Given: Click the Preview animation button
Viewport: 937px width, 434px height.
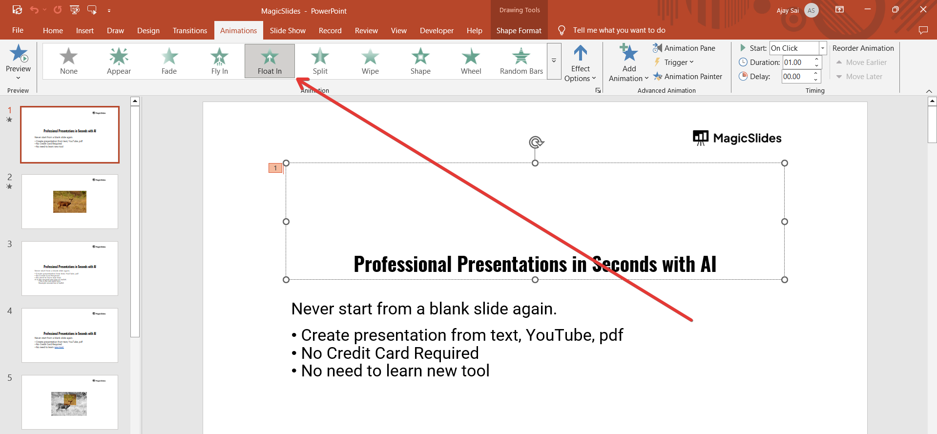Looking at the screenshot, I should (19, 61).
